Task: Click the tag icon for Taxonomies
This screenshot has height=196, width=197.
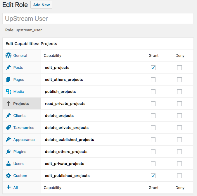Action: coord(8,127)
